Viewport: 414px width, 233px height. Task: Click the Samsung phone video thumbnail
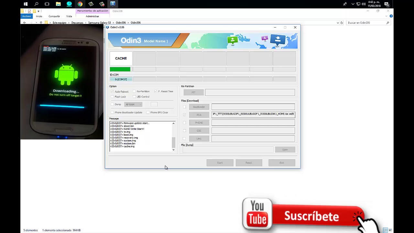[62, 82]
